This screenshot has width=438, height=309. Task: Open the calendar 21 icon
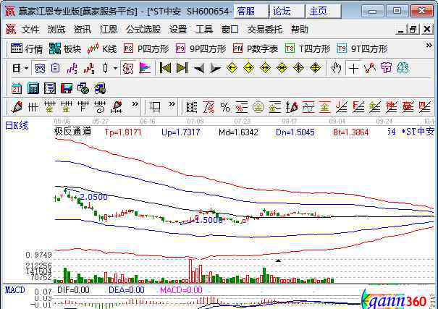tap(17, 88)
